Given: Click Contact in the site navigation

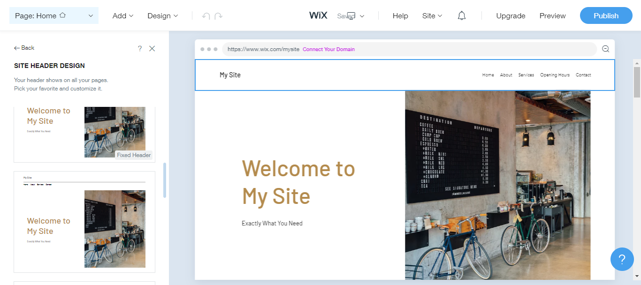Looking at the screenshot, I should (583, 75).
